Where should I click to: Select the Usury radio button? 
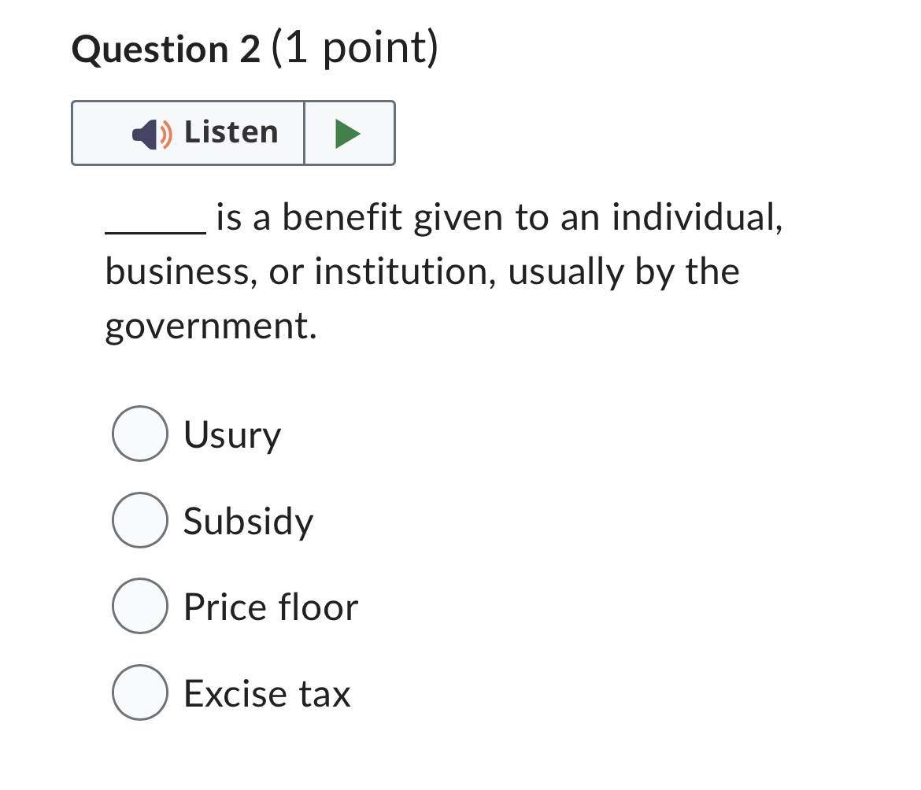139,434
